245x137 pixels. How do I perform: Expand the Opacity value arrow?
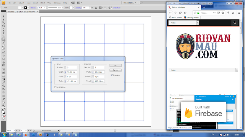coord(90,8)
